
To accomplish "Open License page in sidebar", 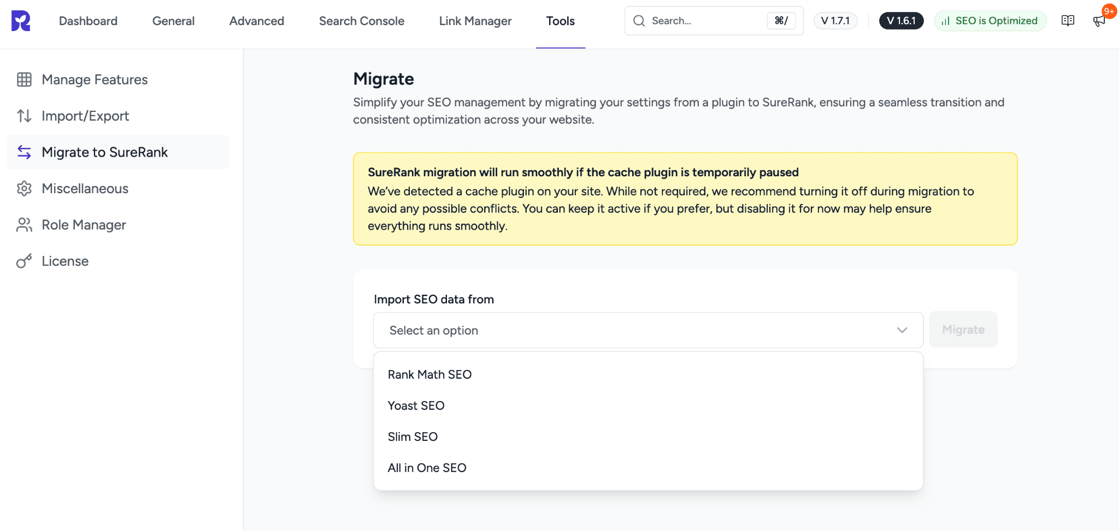I will click(118, 261).
